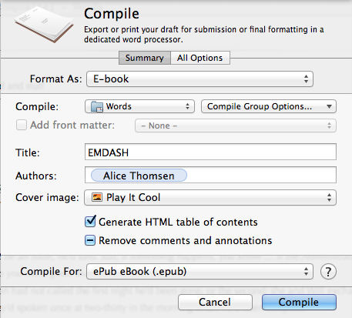
Task: Click the blue Compile button
Action: coord(299,302)
